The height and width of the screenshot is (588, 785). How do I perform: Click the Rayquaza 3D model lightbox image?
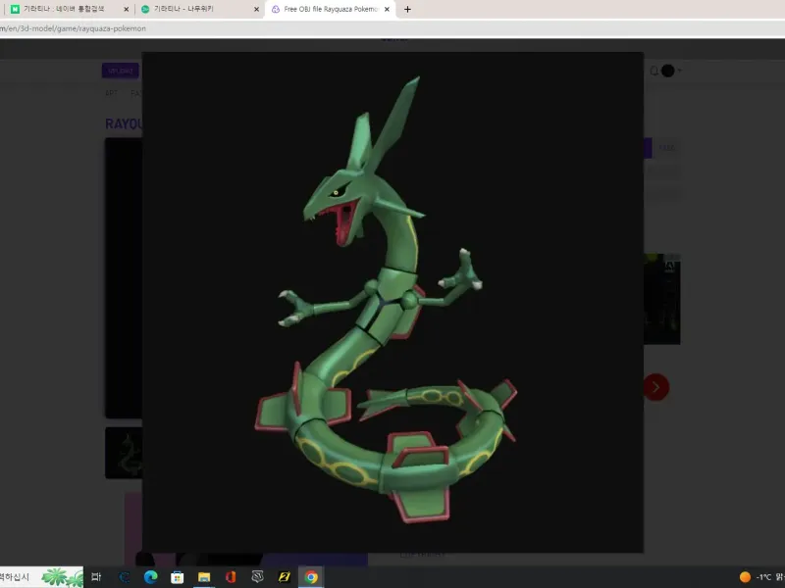pos(392,302)
